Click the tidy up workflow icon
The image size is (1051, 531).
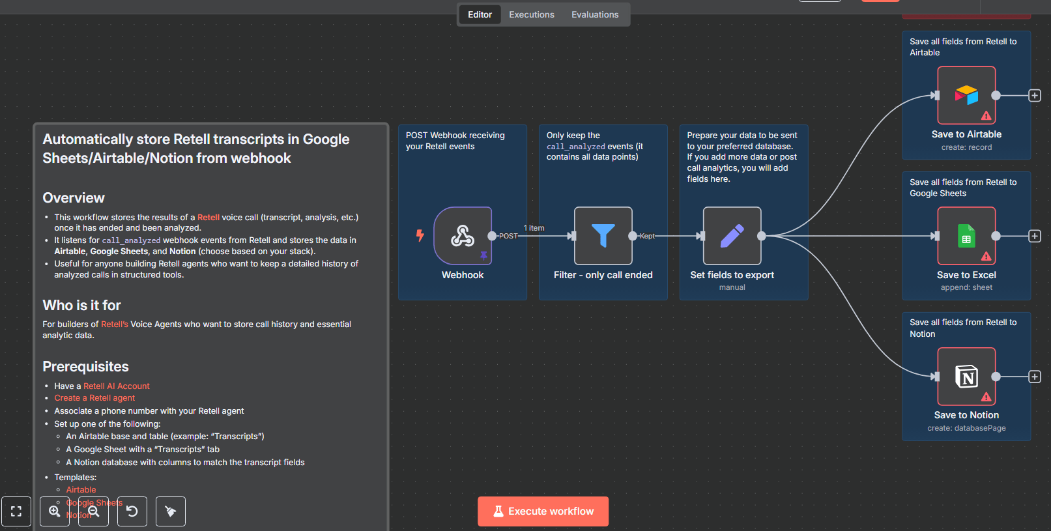point(171,511)
